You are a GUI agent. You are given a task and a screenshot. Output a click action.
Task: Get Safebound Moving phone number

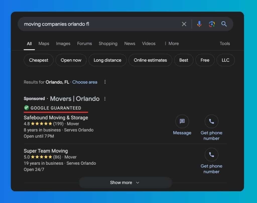(211, 128)
